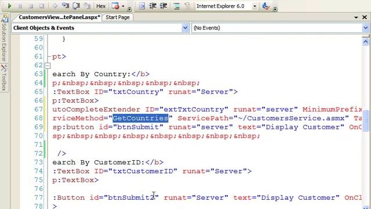
Task: Open dropdown arrow beside Breakpoints icon
Action: [123, 6]
